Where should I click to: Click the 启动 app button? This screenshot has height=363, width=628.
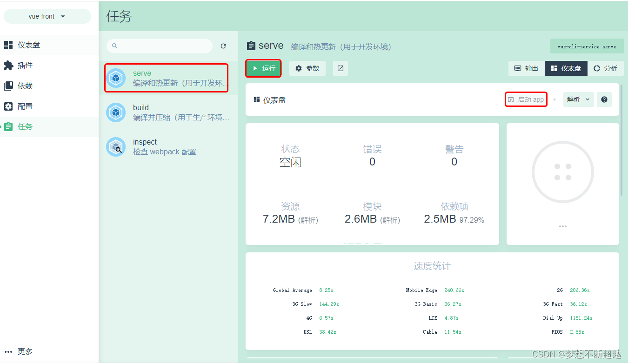(x=526, y=99)
